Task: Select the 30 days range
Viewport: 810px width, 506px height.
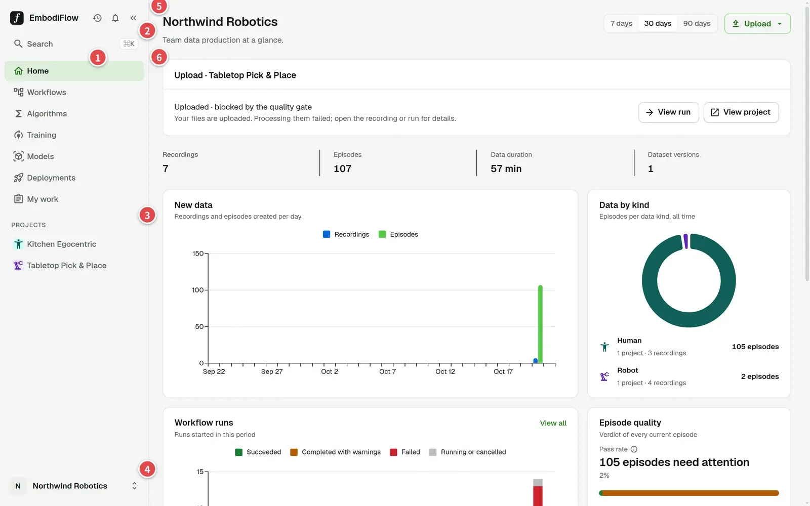Action: point(658,23)
